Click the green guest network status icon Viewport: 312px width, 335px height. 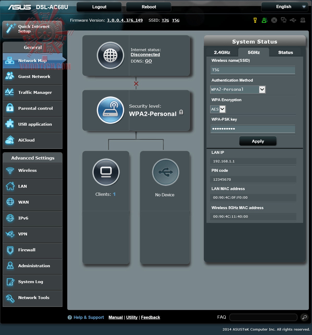264,20
